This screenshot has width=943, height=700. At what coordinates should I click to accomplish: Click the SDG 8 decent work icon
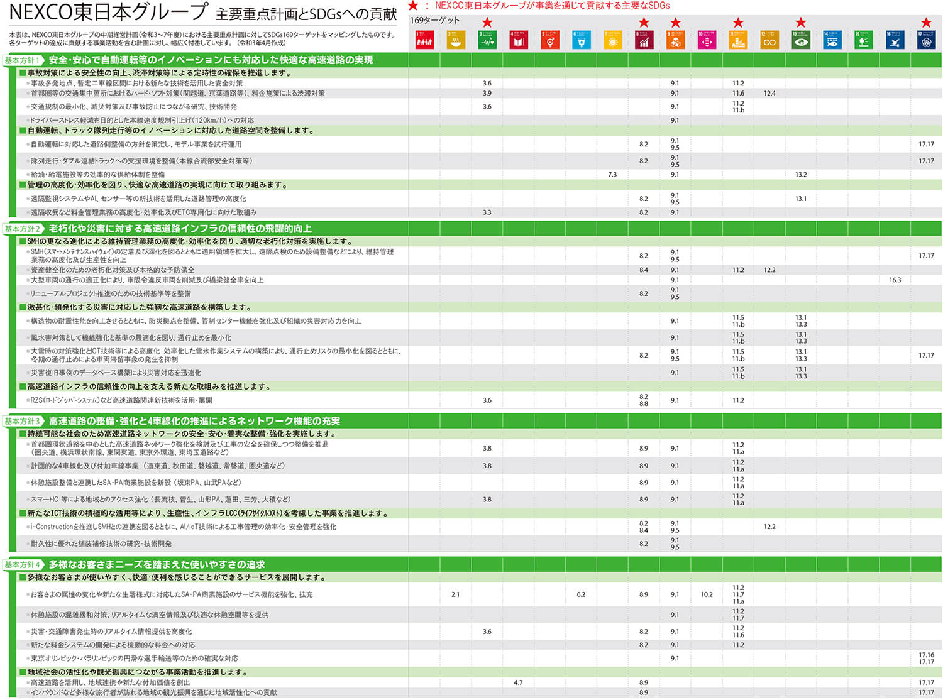click(x=644, y=39)
